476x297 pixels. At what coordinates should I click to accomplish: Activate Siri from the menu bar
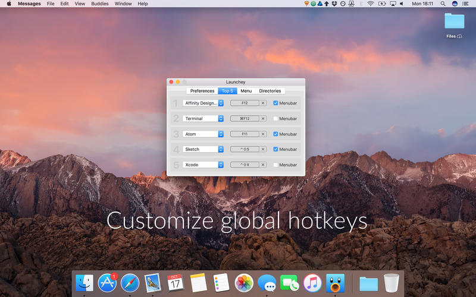point(455,4)
